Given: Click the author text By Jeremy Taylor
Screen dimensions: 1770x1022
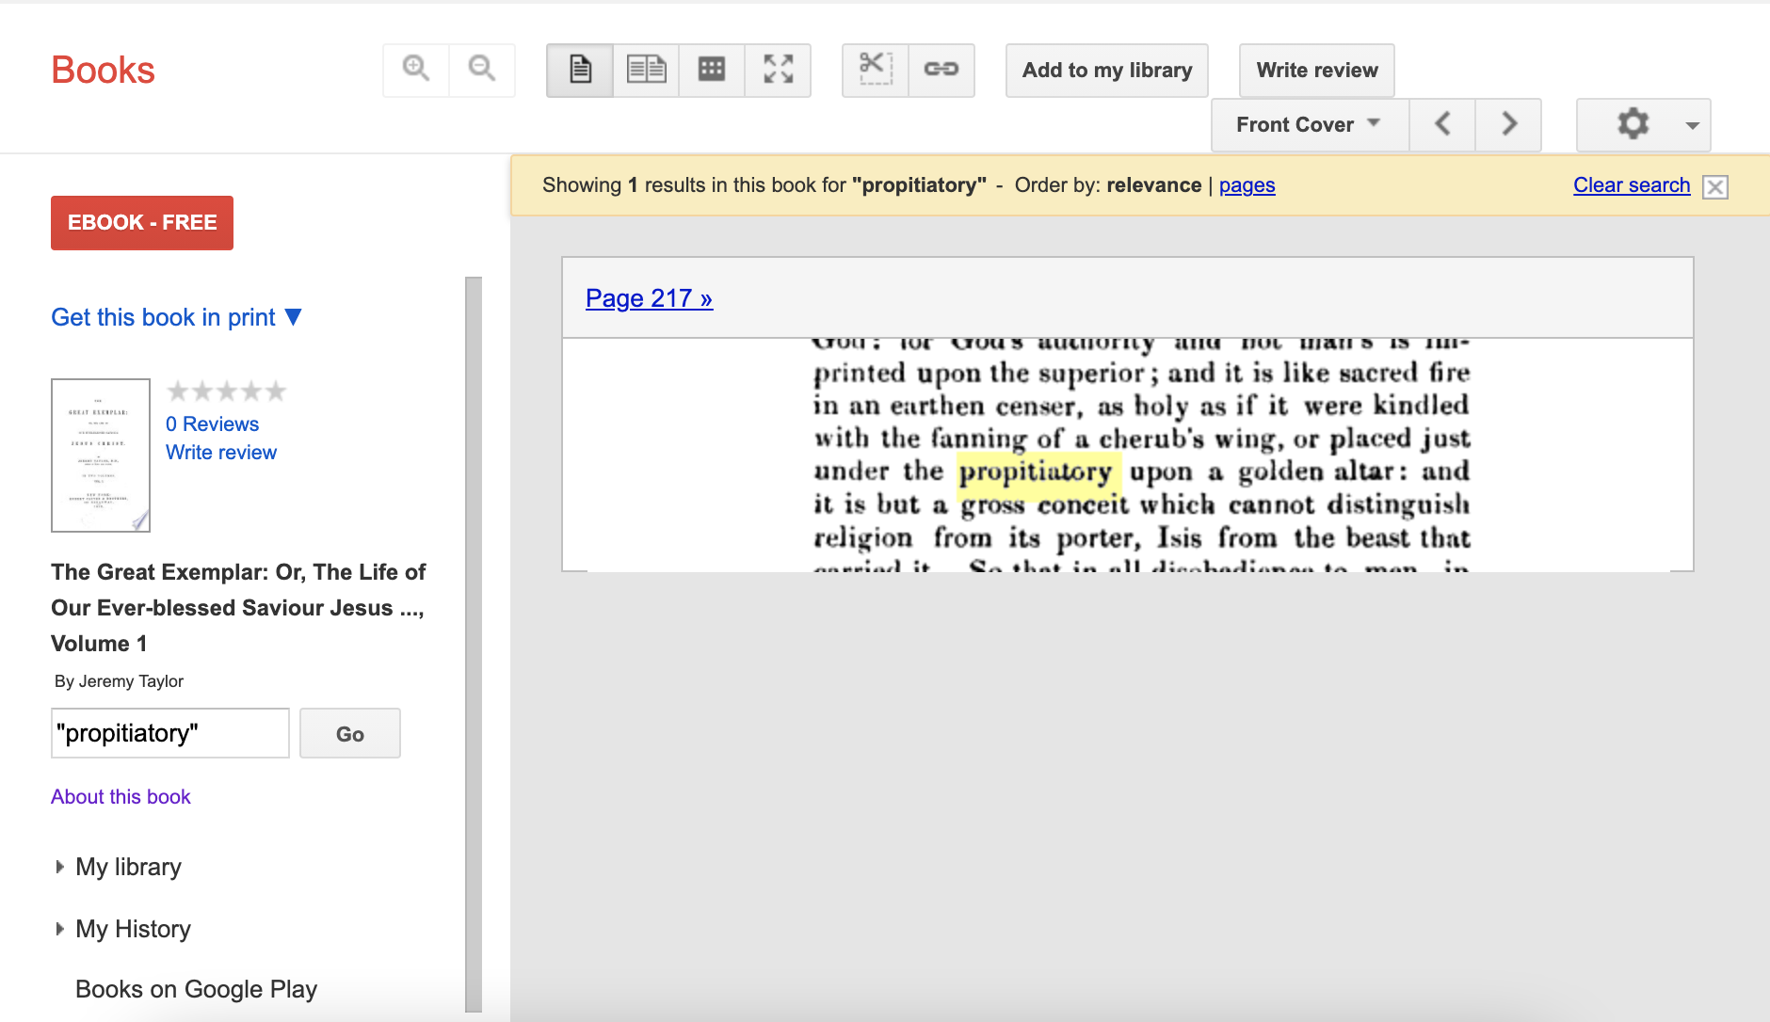Looking at the screenshot, I should point(119,681).
